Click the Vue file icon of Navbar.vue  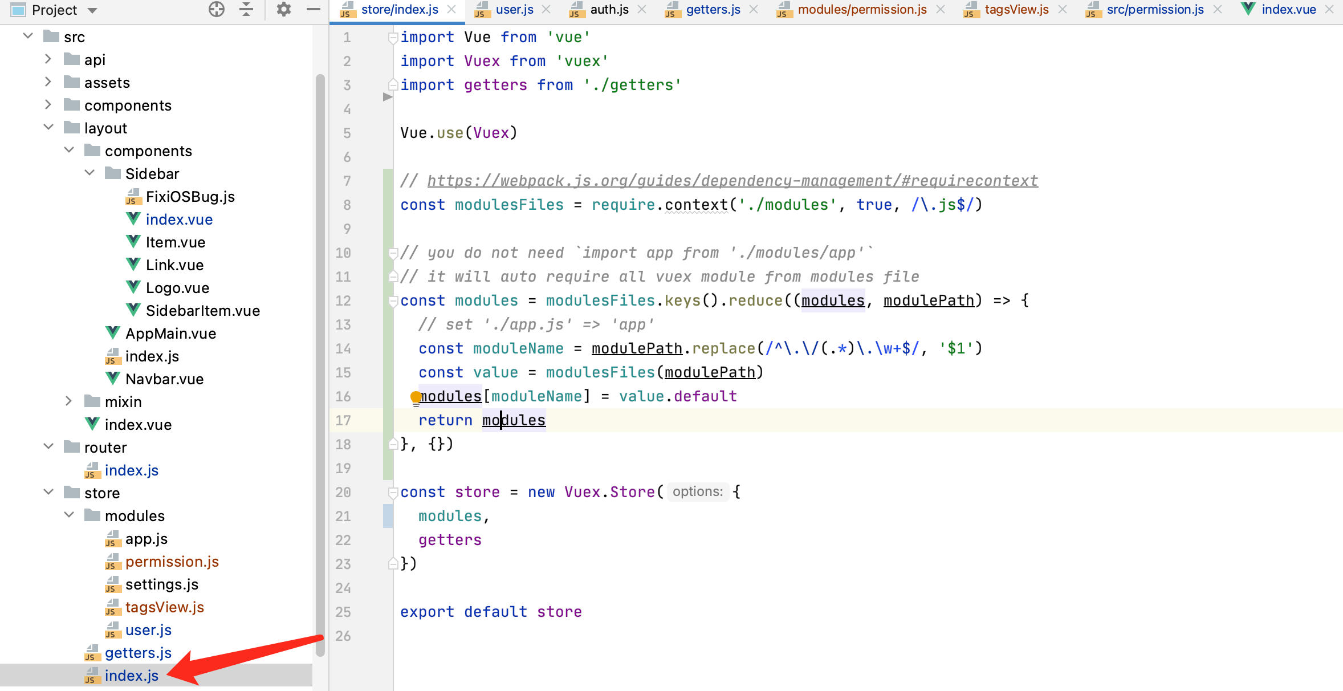[x=113, y=379]
